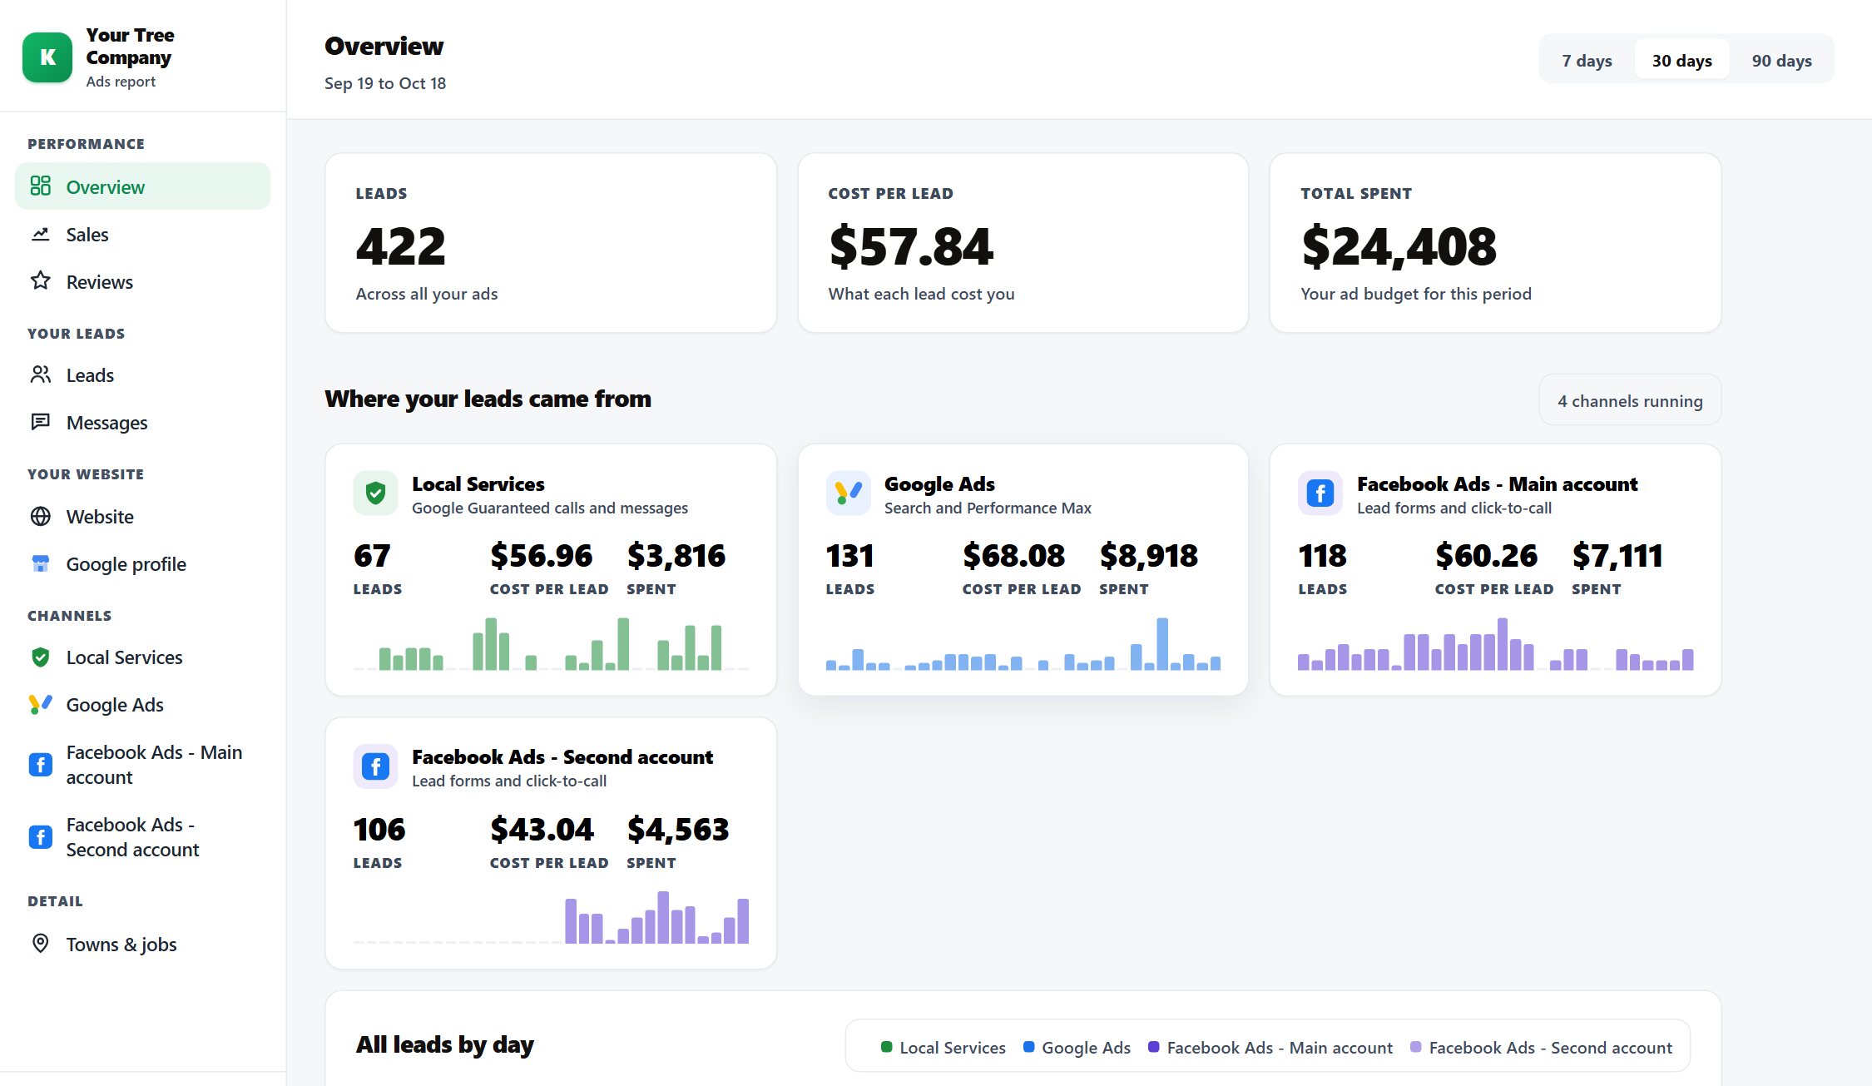Click the All leads by day heading
Screen dimensions: 1872x1086
[x=444, y=1044]
